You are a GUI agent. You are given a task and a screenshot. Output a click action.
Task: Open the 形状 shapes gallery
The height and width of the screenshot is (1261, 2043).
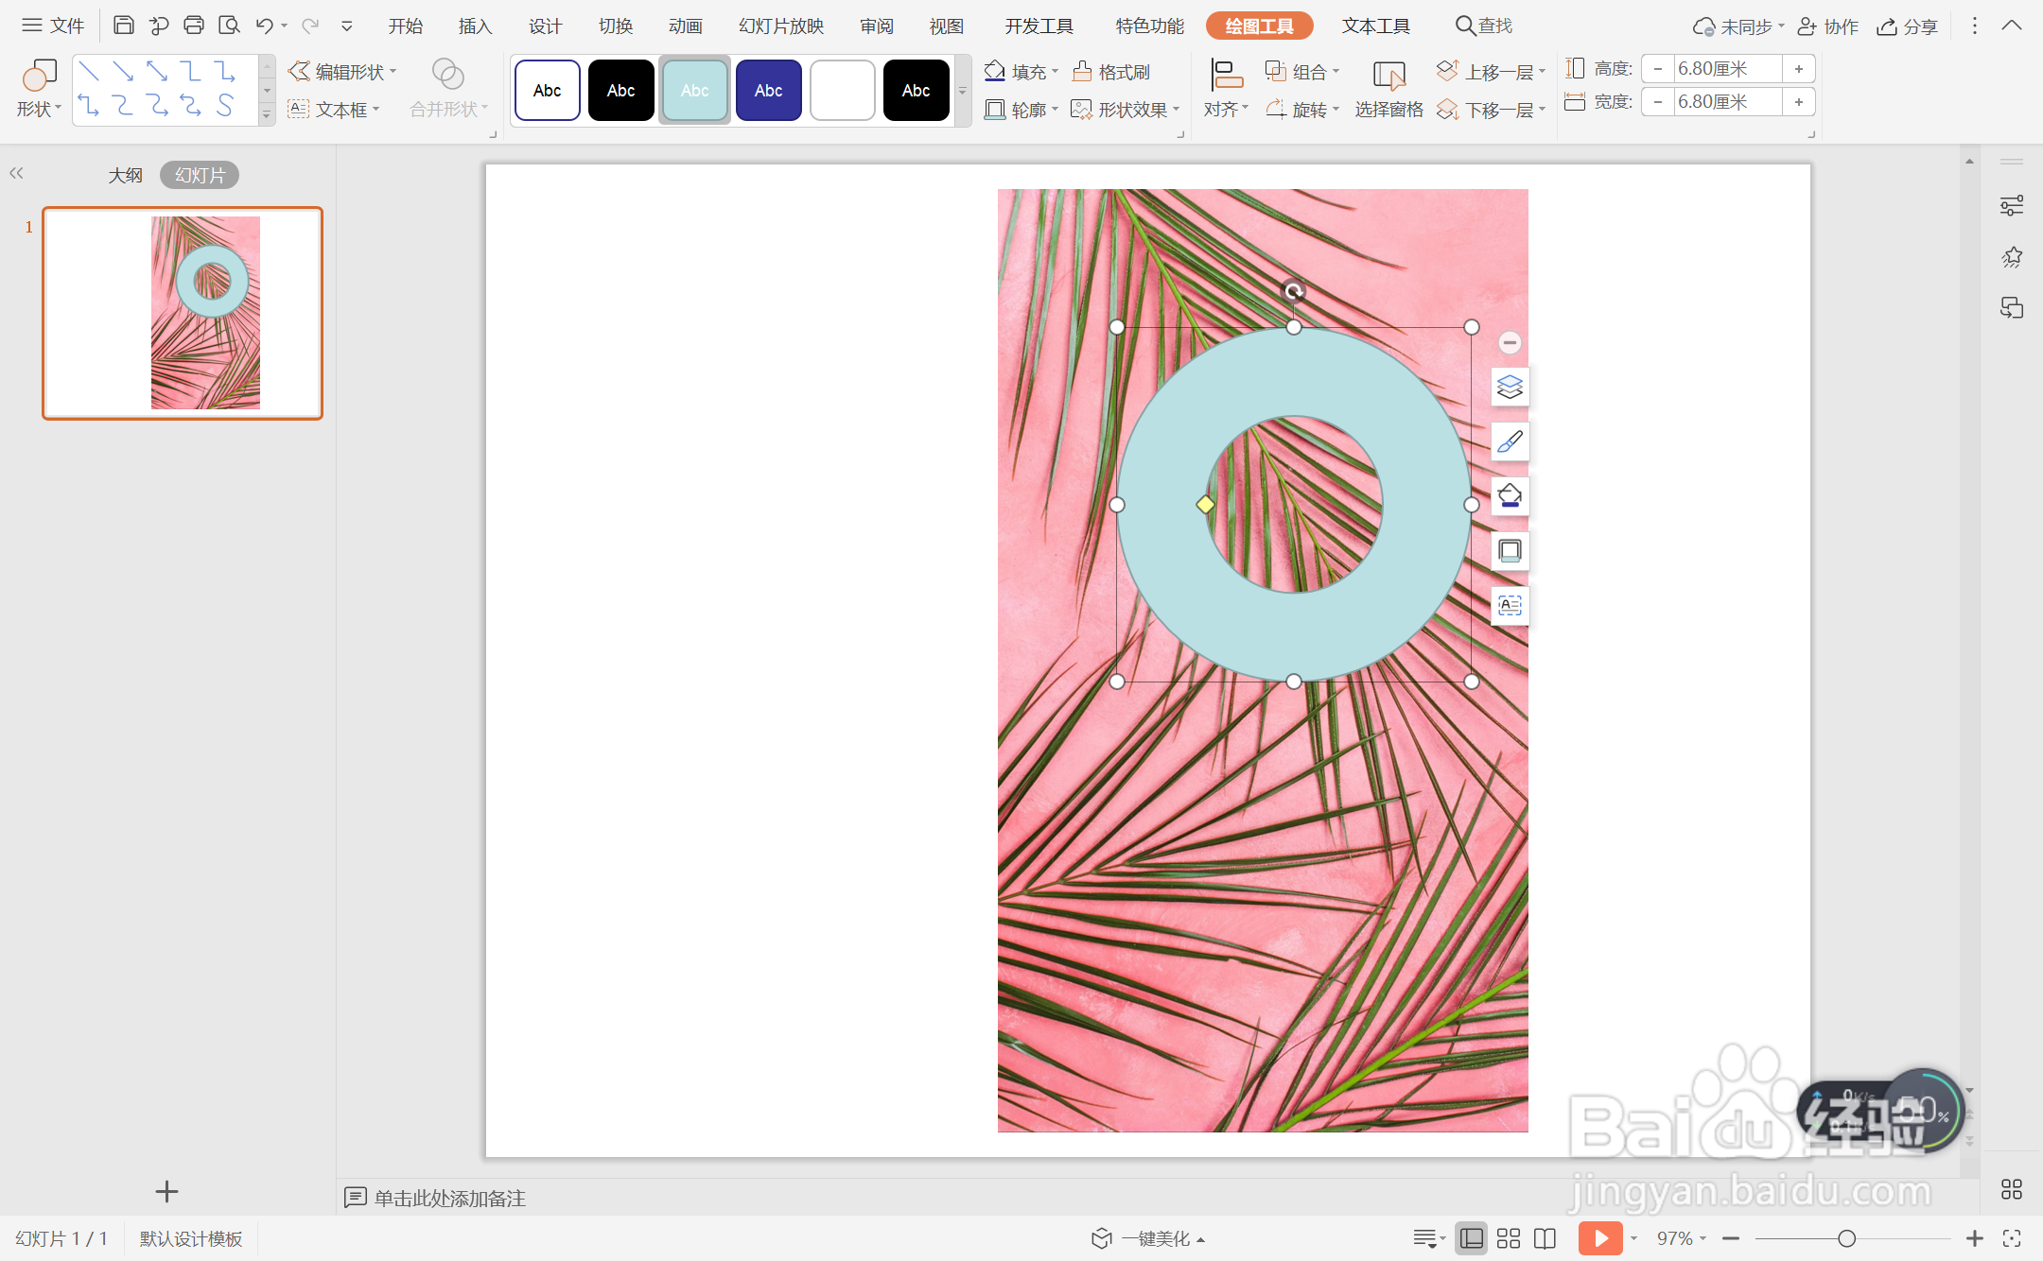tap(39, 90)
